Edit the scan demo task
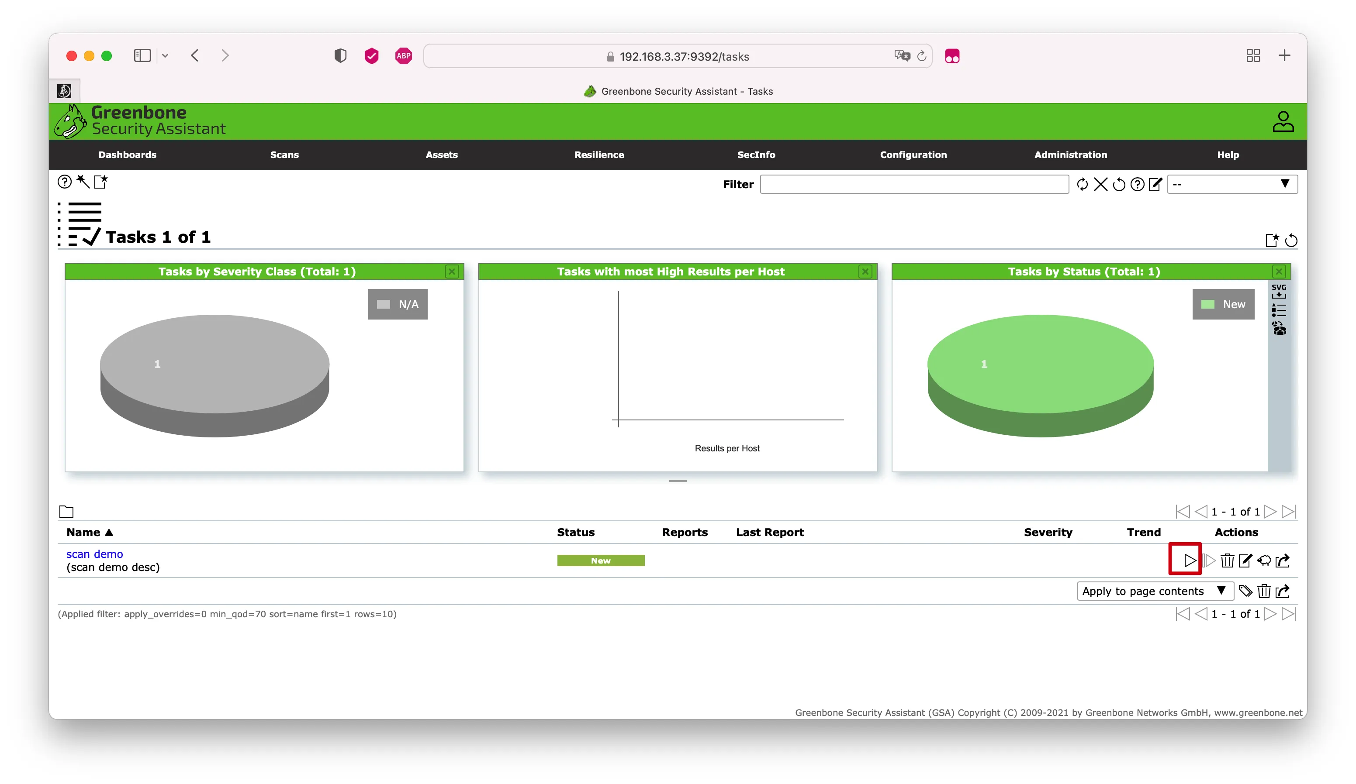Screen dimensions: 1356x784 (x=1245, y=560)
